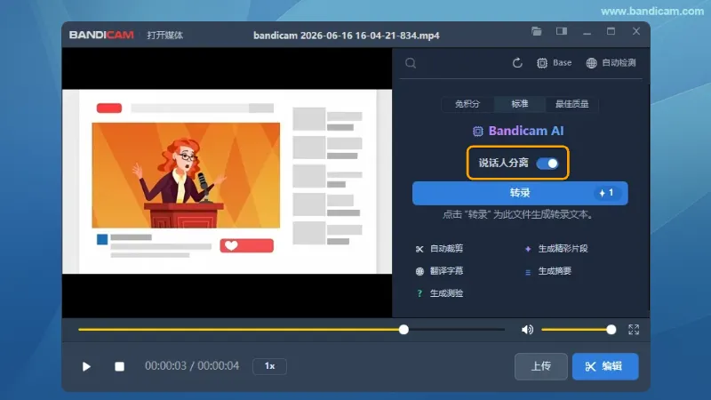Close the Bandicam window
The width and height of the screenshot is (711, 400).
point(636,31)
